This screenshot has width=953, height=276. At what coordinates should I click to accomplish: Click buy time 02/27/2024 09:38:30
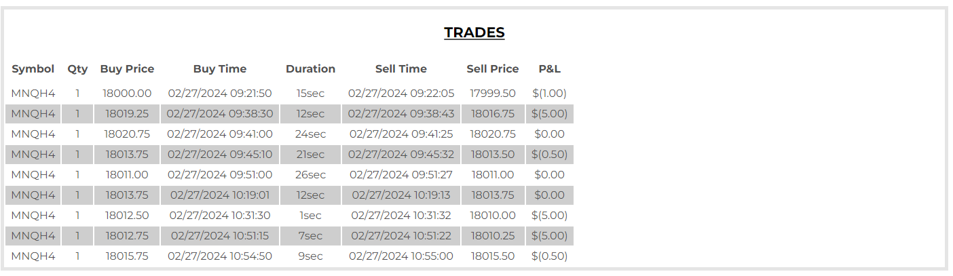pyautogui.click(x=220, y=114)
